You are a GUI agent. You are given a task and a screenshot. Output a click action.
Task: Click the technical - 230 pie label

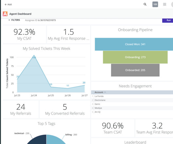(22, 133)
